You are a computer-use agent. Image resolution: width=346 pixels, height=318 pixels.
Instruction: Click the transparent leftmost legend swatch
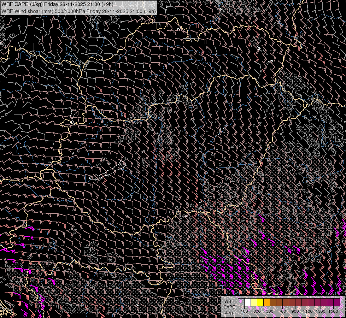coord(241,302)
